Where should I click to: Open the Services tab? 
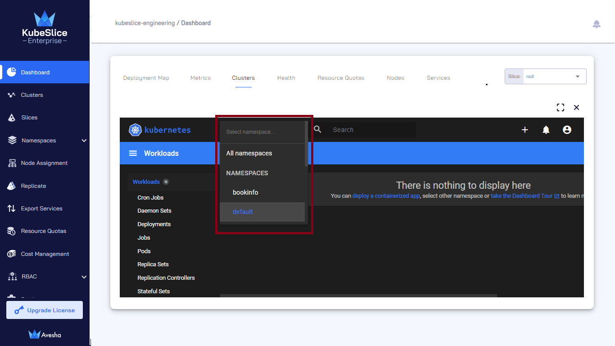pos(439,78)
